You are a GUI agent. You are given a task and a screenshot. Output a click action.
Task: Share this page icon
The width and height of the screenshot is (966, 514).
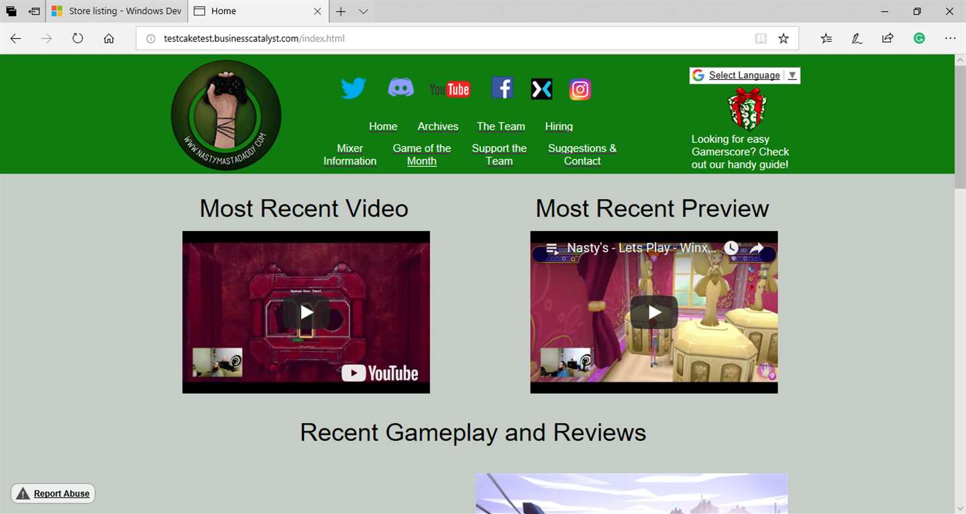tap(888, 38)
